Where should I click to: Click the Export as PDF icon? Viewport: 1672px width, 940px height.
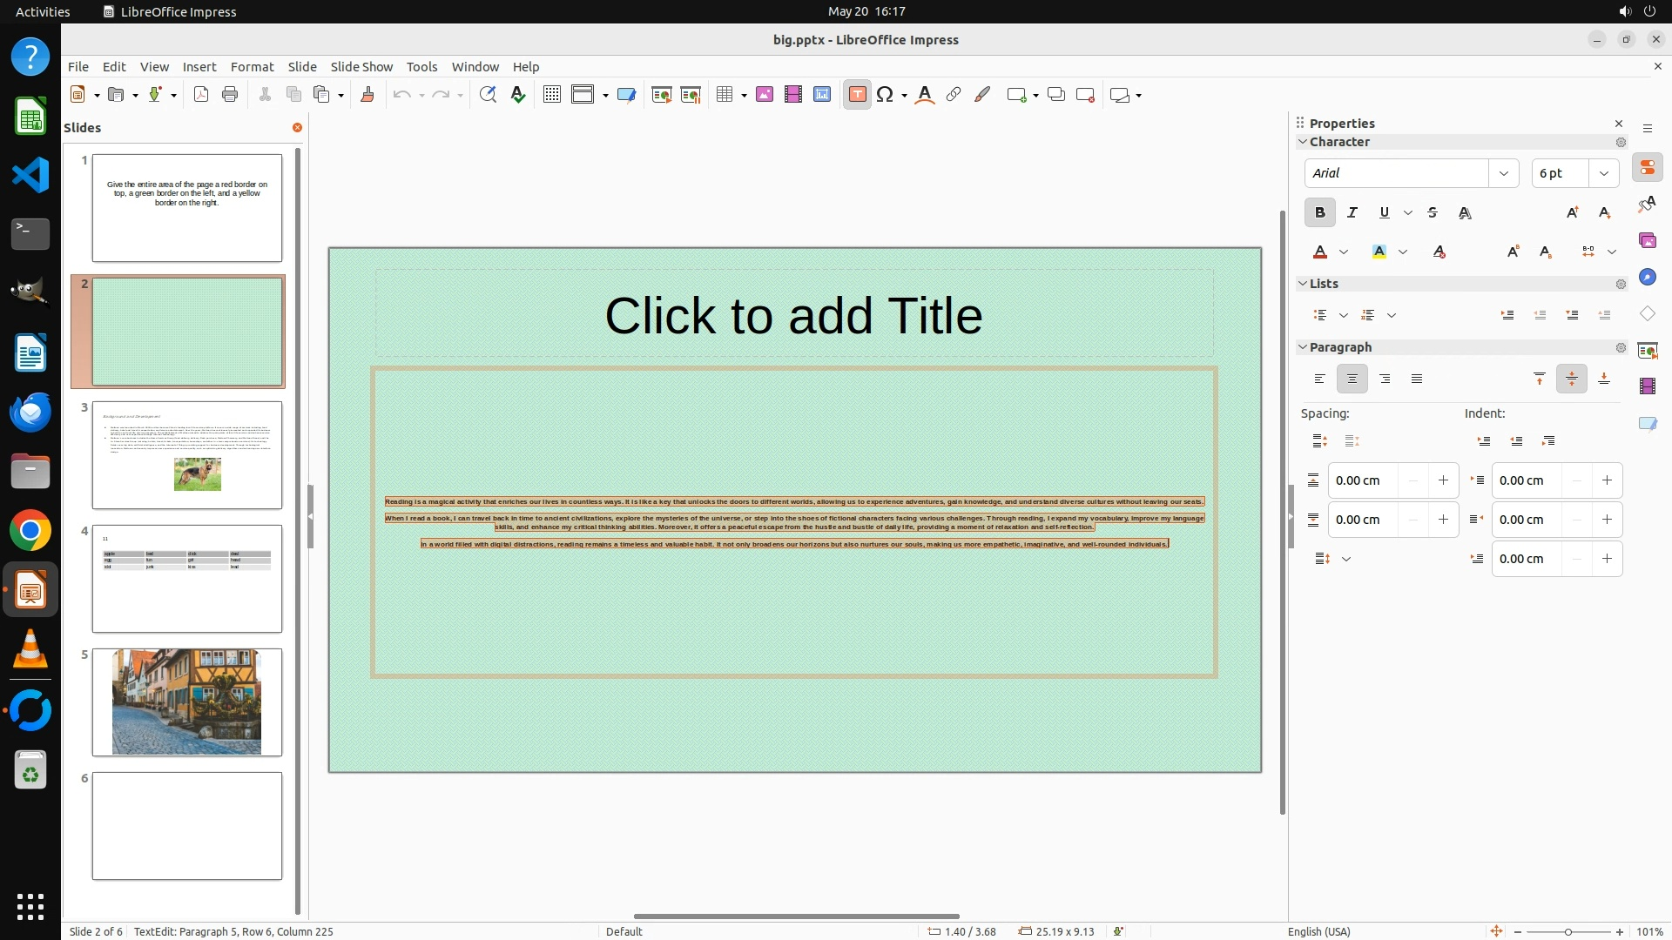click(201, 95)
